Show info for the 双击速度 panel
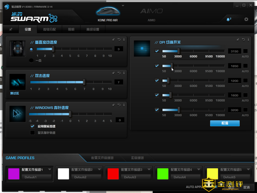Viewport: 257px width, 193px height. tap(124, 73)
